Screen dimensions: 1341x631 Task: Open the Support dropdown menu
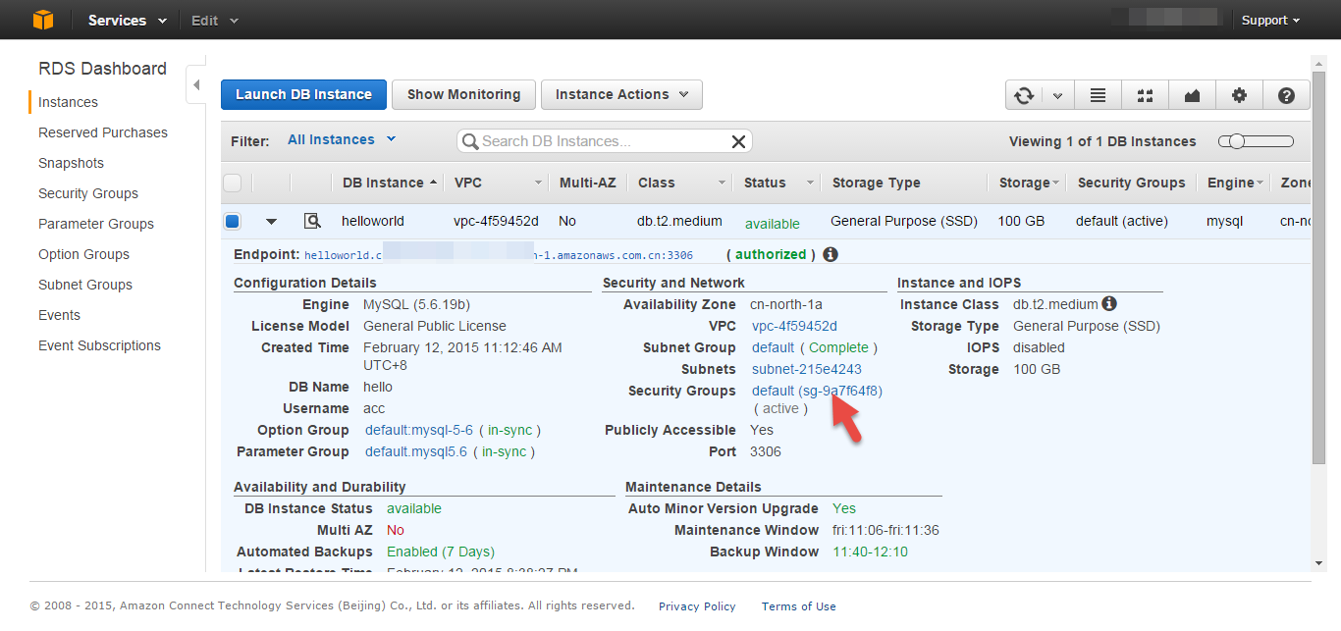[1270, 20]
